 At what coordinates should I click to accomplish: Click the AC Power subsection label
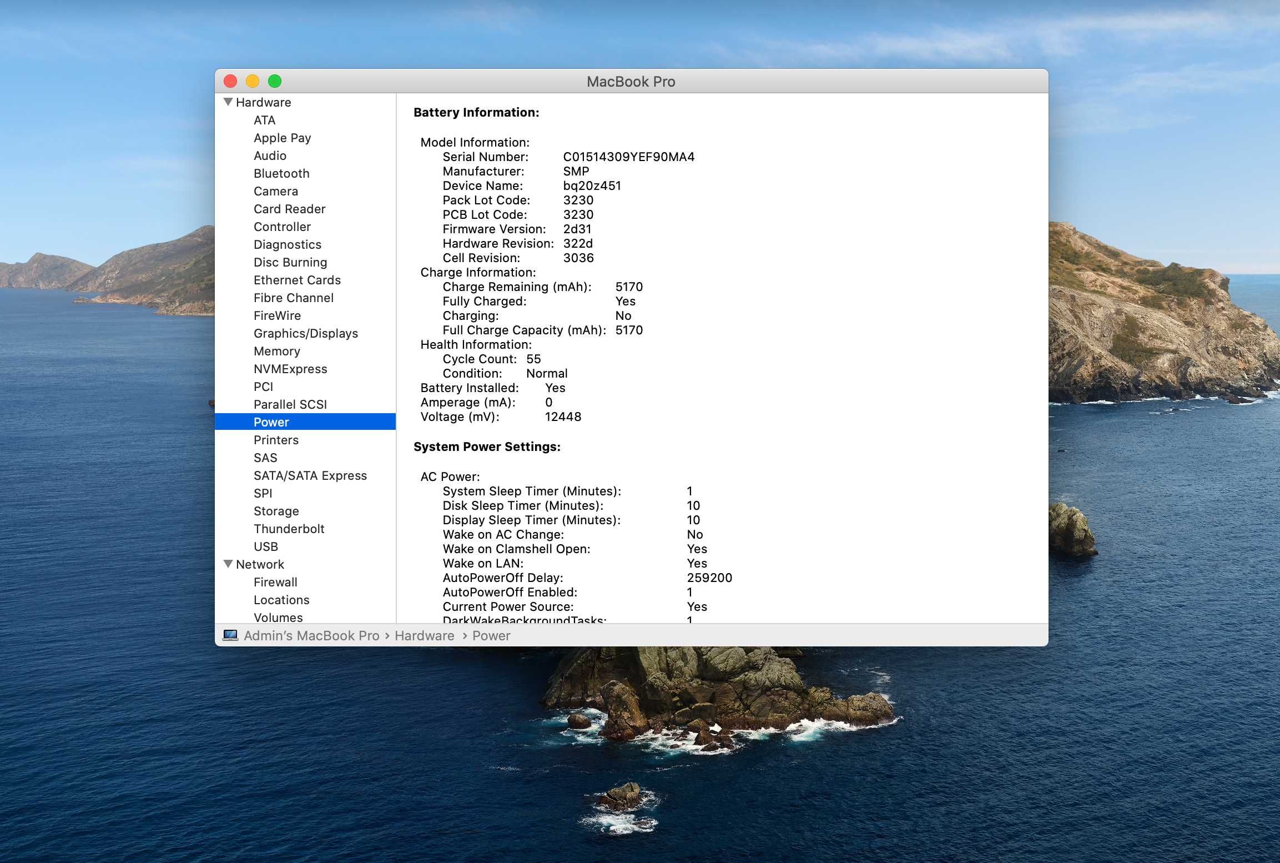tap(450, 476)
